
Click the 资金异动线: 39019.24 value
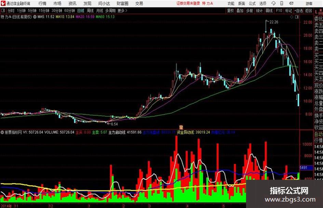pos(193,132)
